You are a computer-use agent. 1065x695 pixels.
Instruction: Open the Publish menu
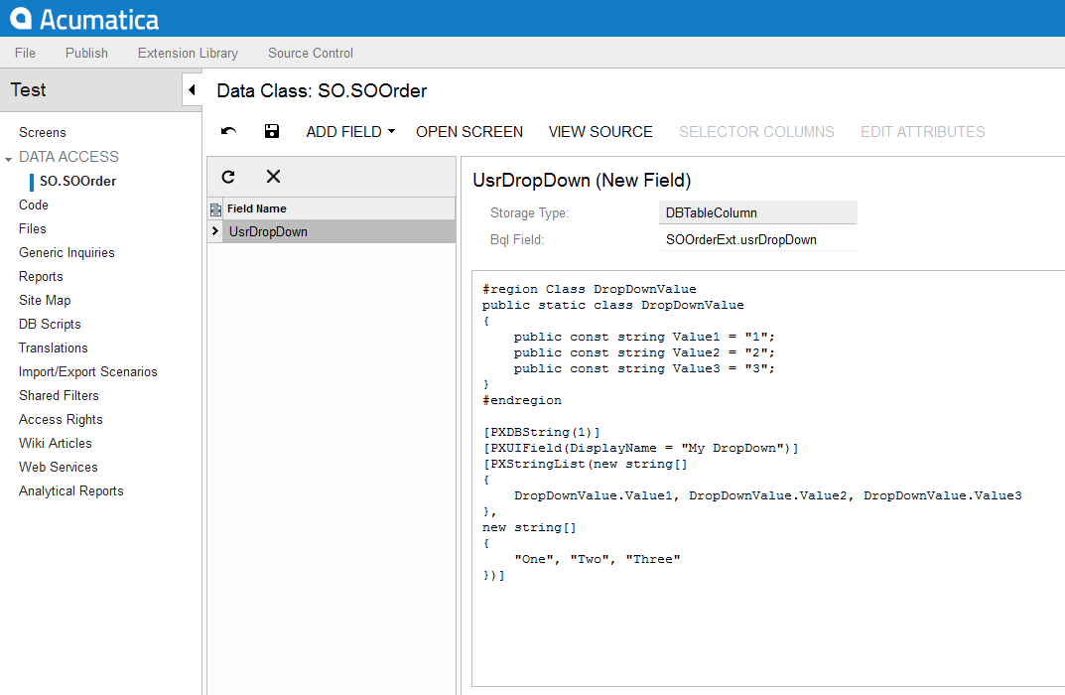point(86,53)
